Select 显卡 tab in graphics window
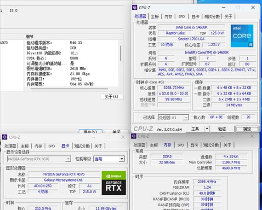 [65, 146]
